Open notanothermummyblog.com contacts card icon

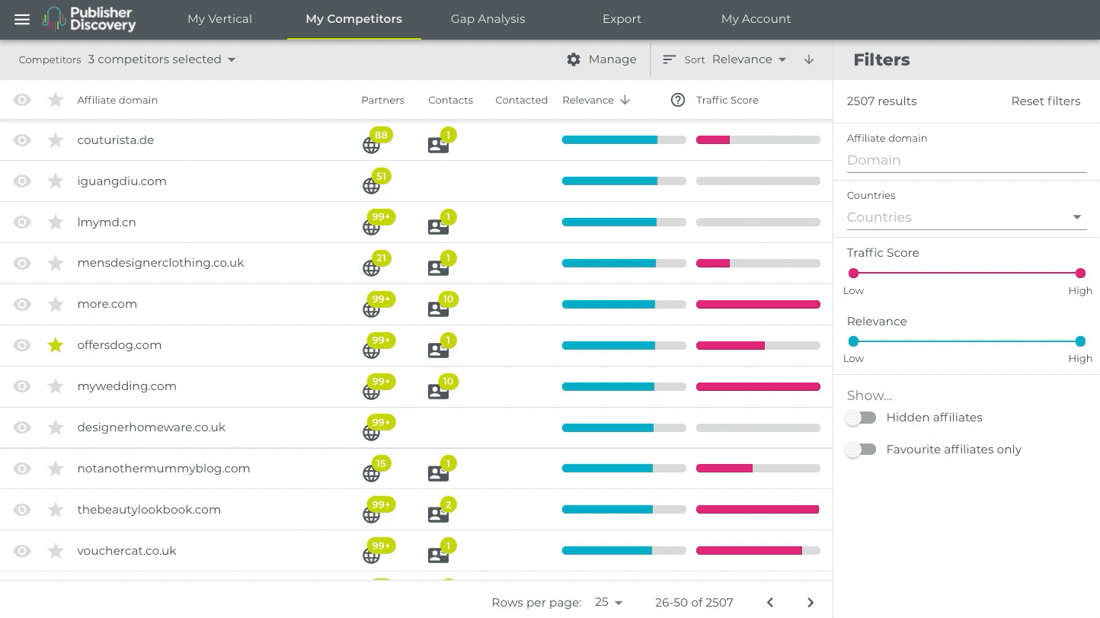click(438, 474)
